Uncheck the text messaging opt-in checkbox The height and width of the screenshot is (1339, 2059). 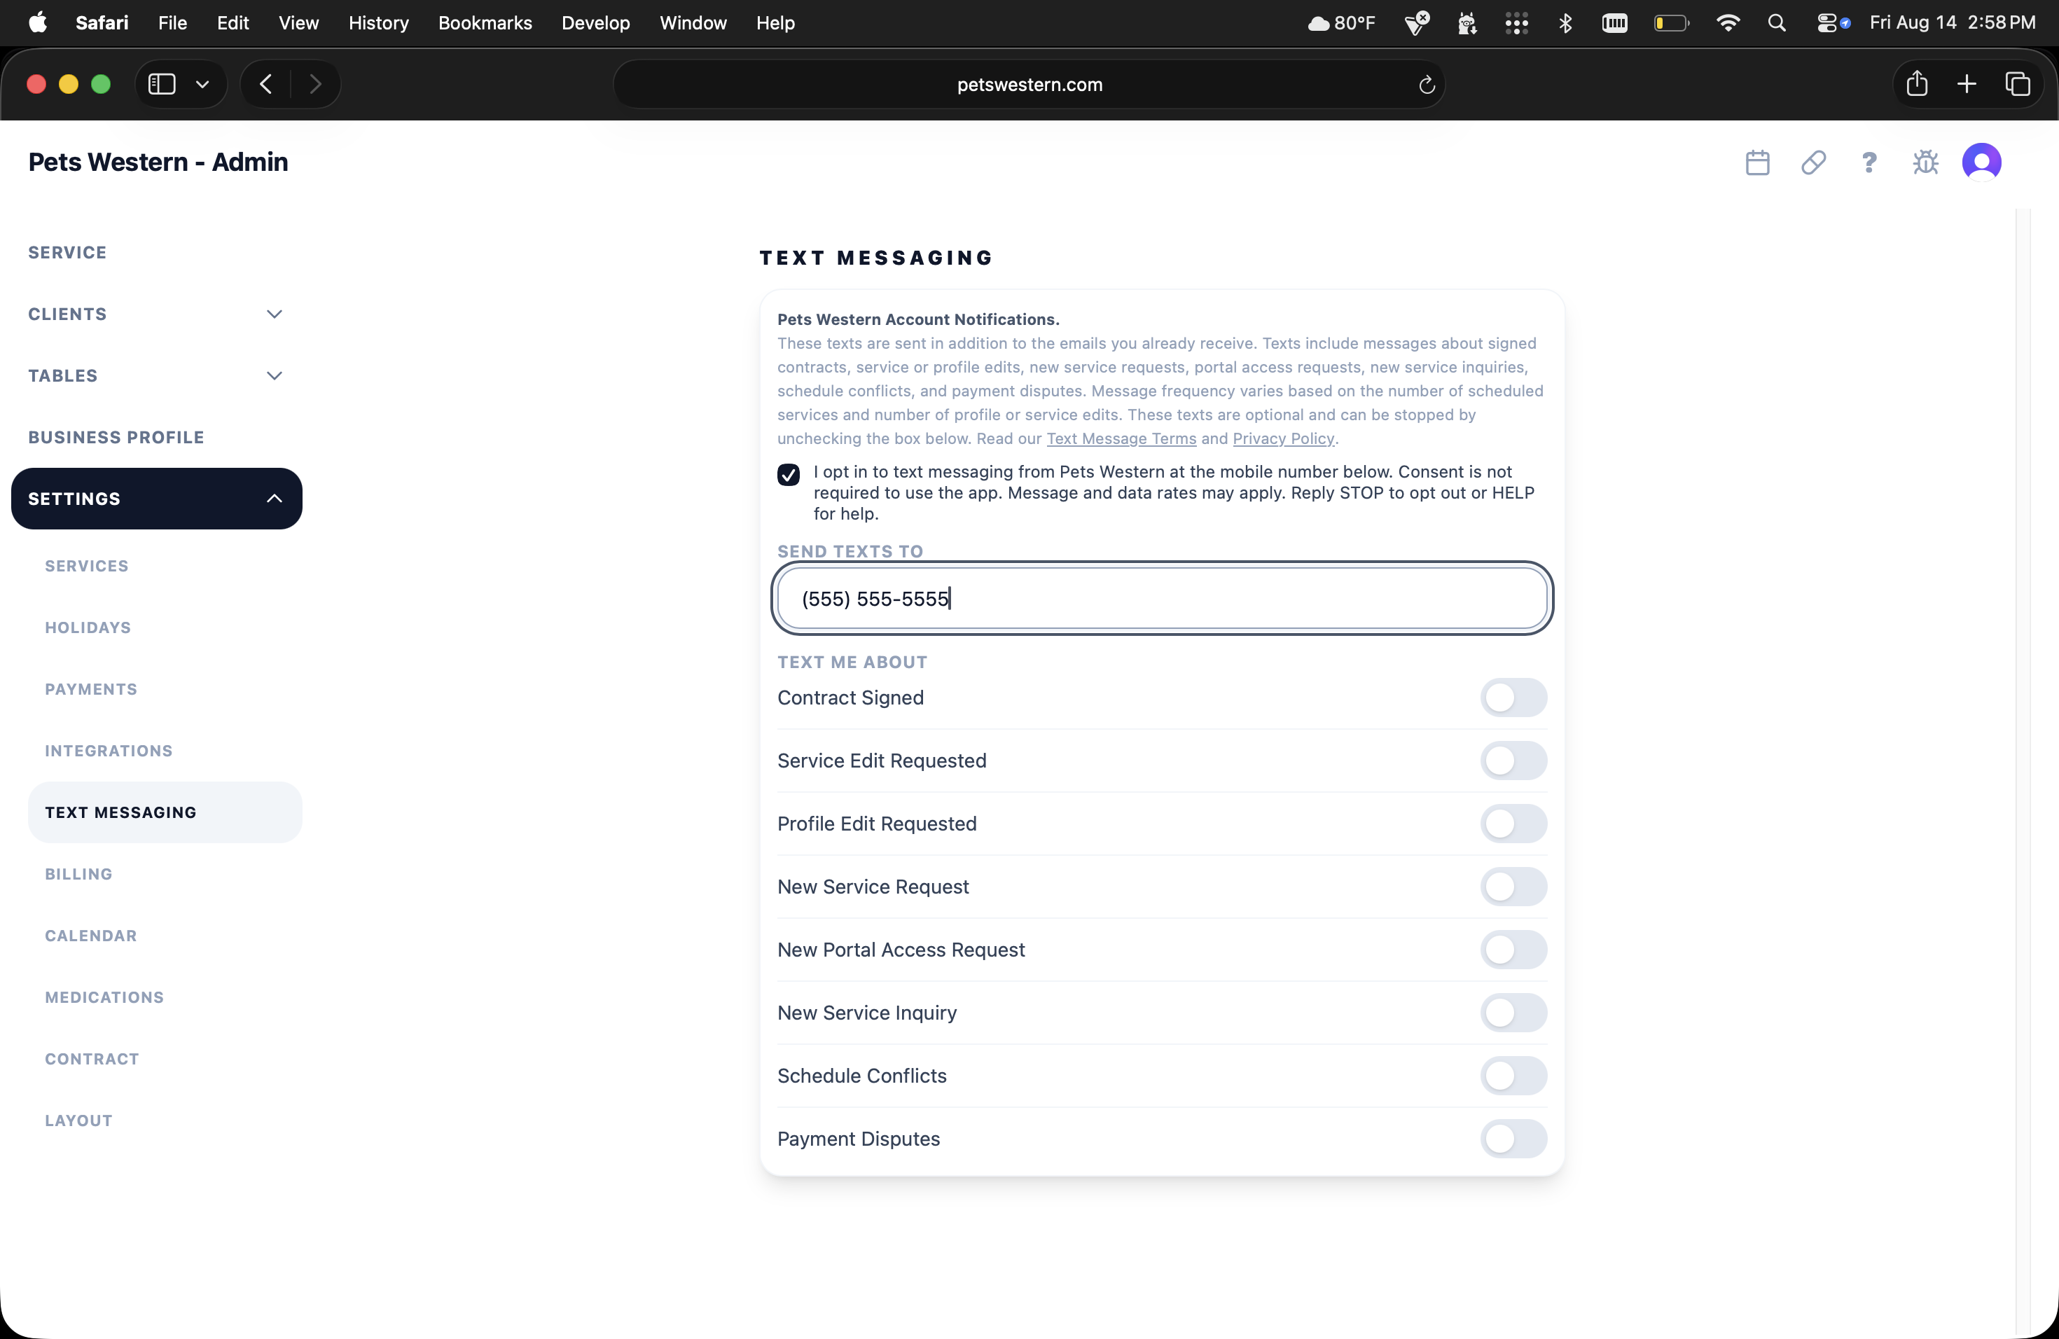(788, 475)
